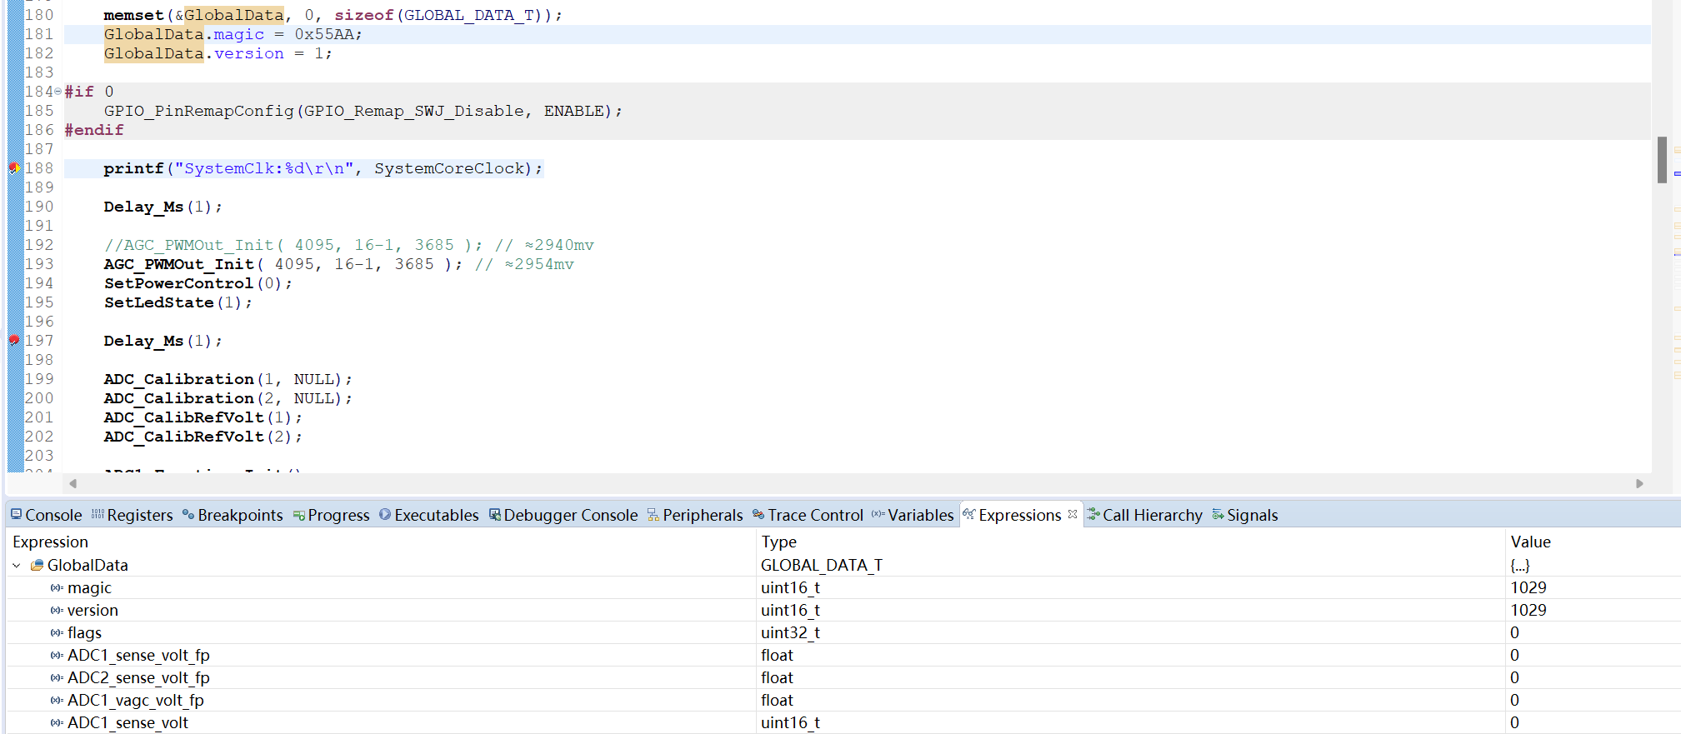Click the Trace Control tab icon
This screenshot has height=734, width=1681.
[758, 514]
